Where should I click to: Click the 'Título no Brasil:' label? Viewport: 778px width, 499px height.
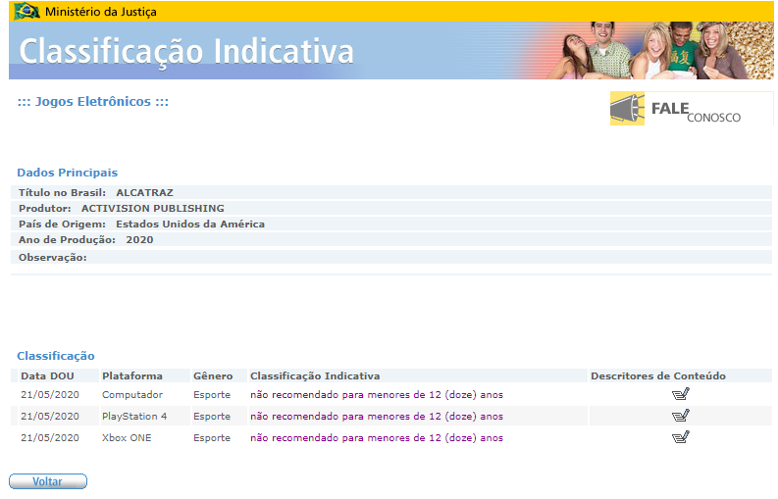pos(62,192)
